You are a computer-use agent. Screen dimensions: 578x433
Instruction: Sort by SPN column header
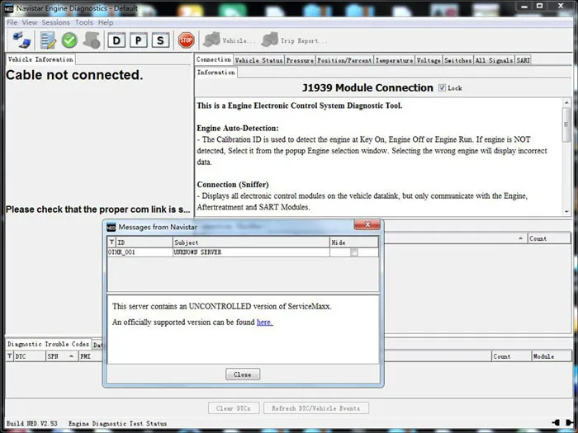pyautogui.click(x=62, y=356)
